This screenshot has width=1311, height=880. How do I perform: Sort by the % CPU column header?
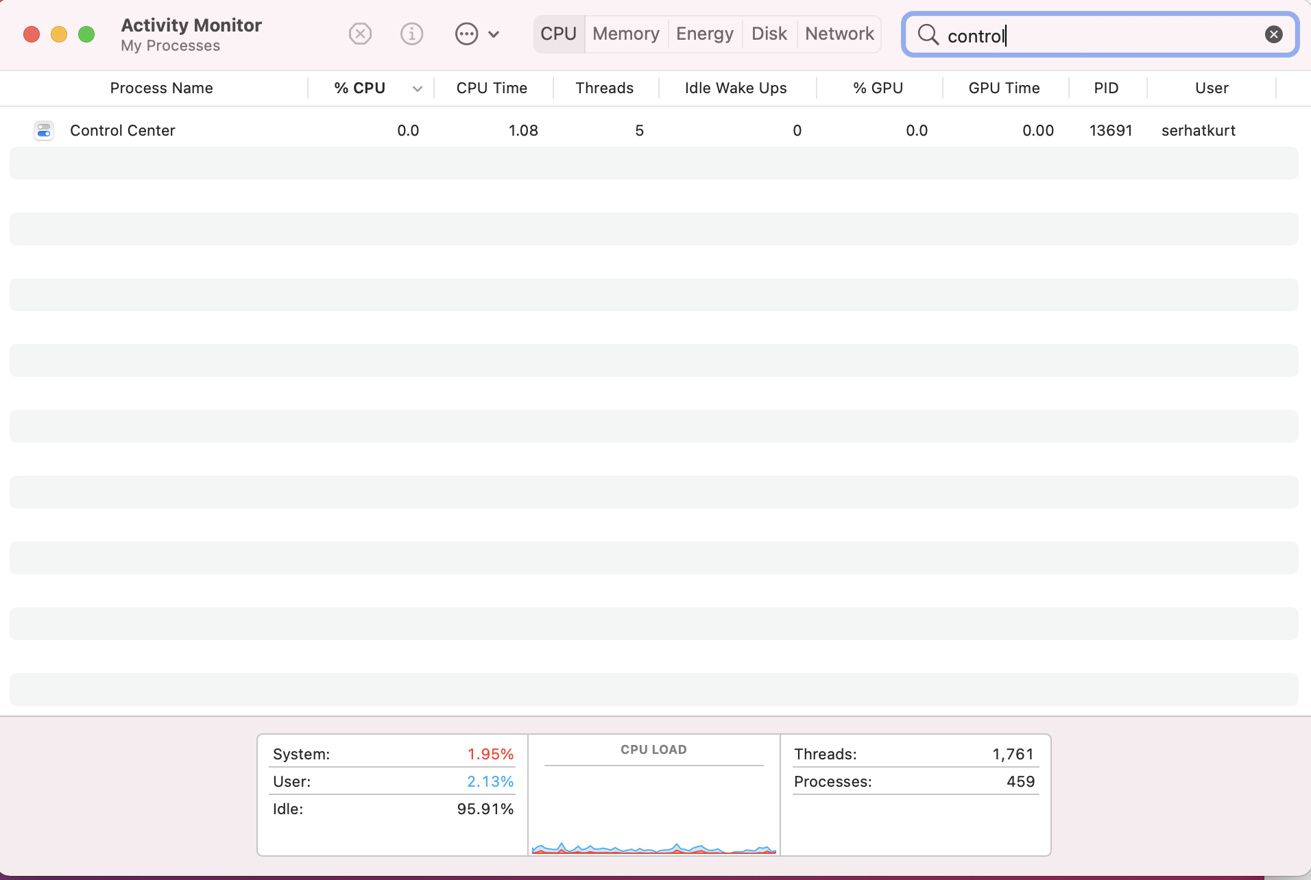tap(359, 88)
